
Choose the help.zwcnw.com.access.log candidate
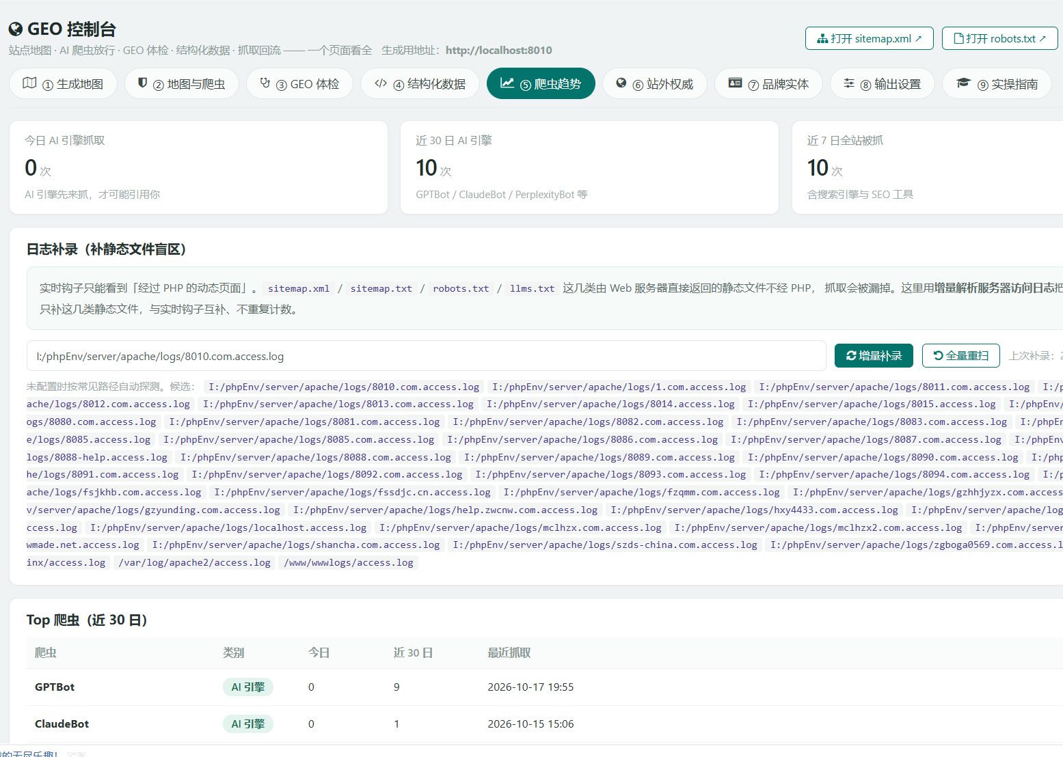445,510
